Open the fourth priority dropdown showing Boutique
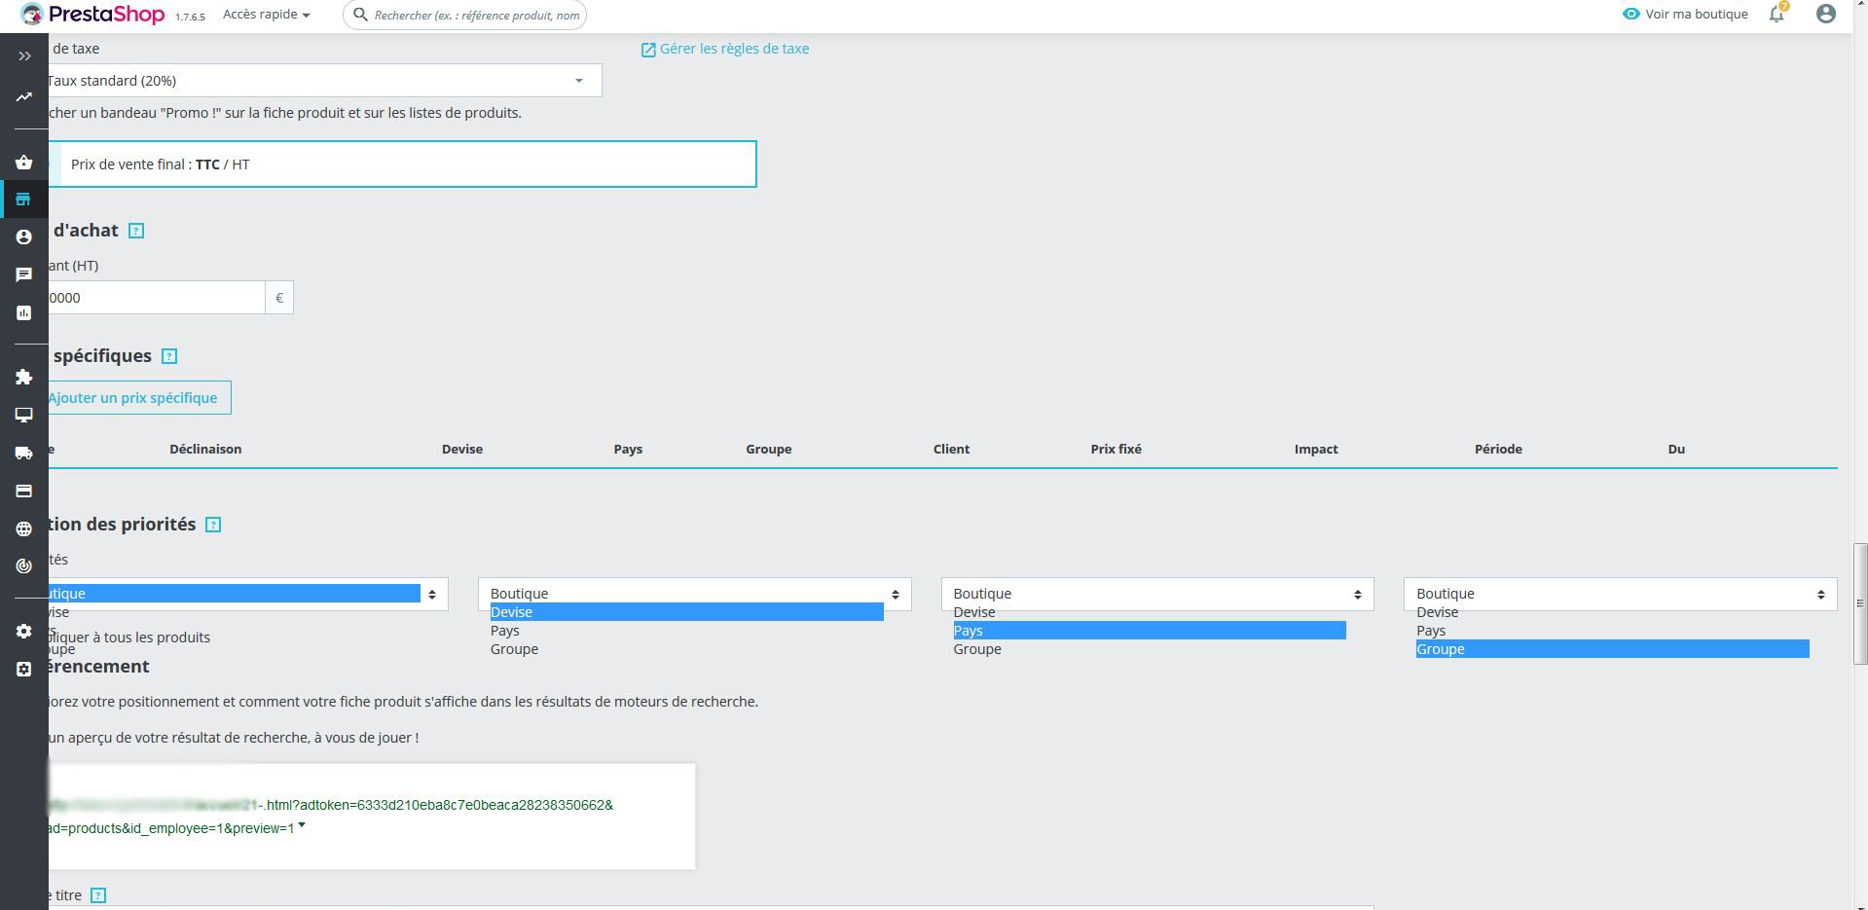 [1620, 594]
